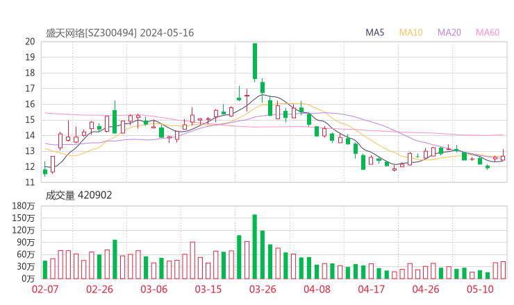
Task: Click the MA10 legend label
Action: point(411,33)
